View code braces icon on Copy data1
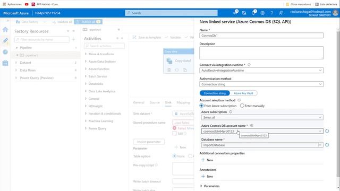The width and height of the screenshot is (340, 191). 177,70
